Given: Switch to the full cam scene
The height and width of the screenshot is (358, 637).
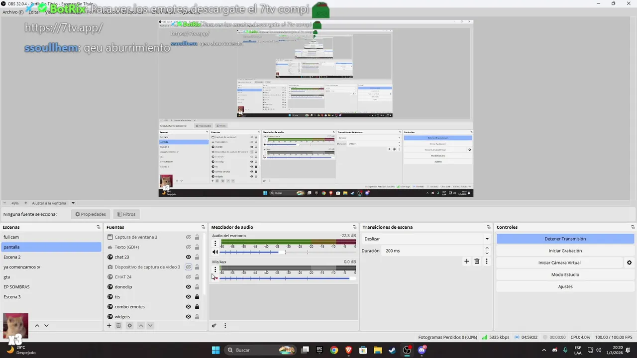Looking at the screenshot, I should [51, 237].
